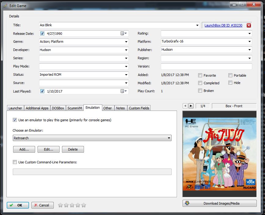Mark the game as Completed
Image resolution: width=265 pixels, height=215 pixels.
click(200, 83)
